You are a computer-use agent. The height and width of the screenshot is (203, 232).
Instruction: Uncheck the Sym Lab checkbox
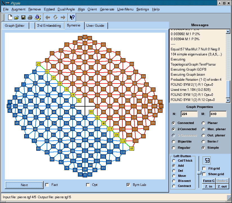[x=129, y=185]
